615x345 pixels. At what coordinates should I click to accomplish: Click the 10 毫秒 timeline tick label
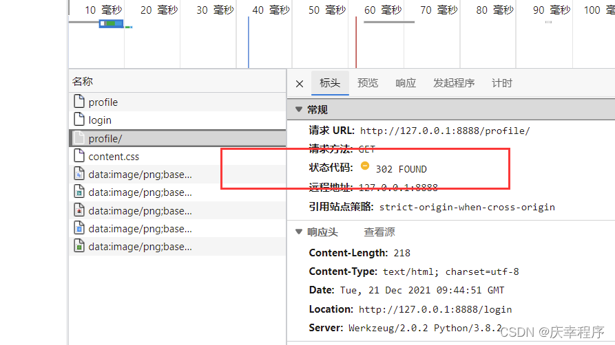click(103, 10)
